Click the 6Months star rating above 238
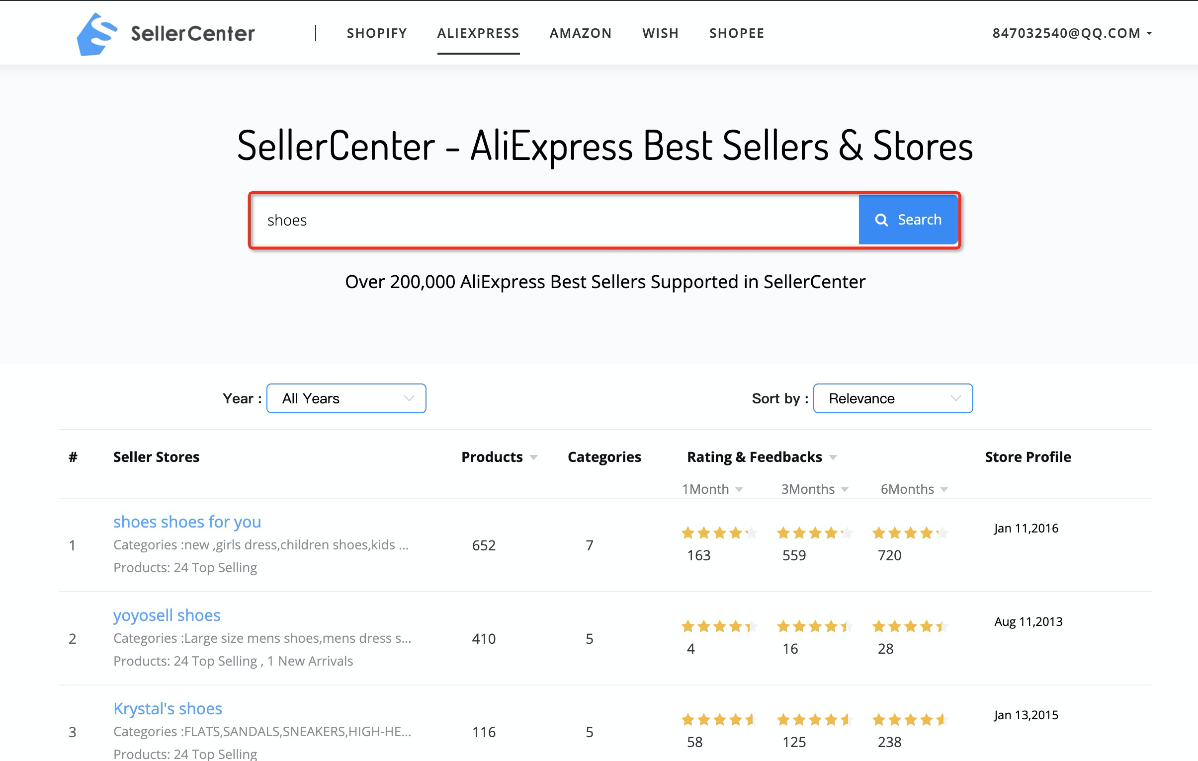 (911, 720)
